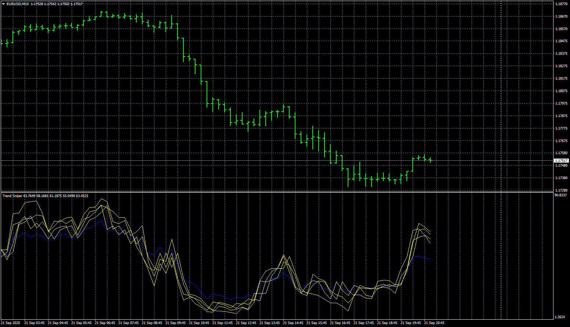This screenshot has height=327, width=570.
Task: Click the 21 Sep 15:45 time label
Action: [x=316, y=323]
